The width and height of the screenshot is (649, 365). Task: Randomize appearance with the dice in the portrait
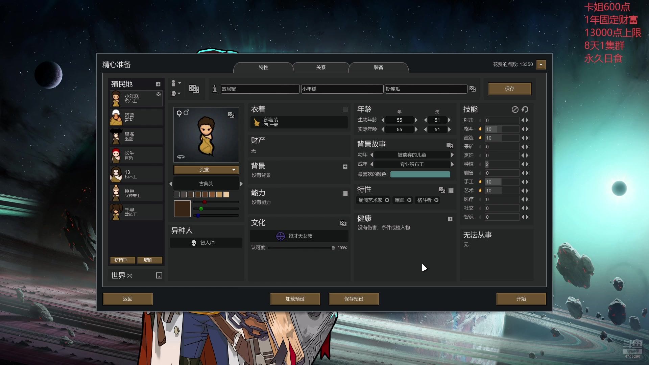pyautogui.click(x=231, y=115)
